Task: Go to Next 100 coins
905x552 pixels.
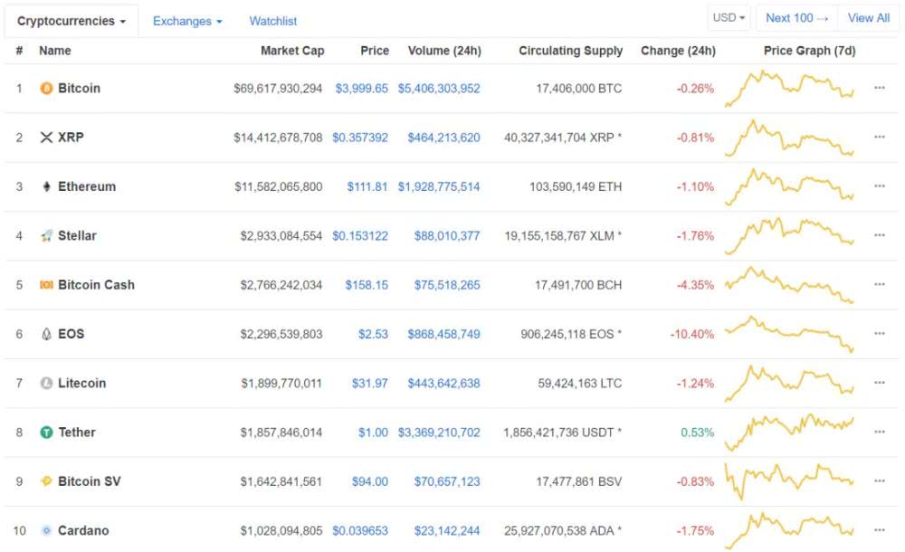Action: (796, 18)
